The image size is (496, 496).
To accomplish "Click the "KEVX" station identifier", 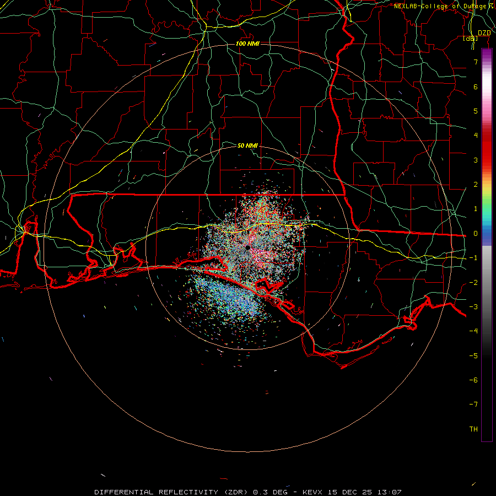I will (x=312, y=492).
